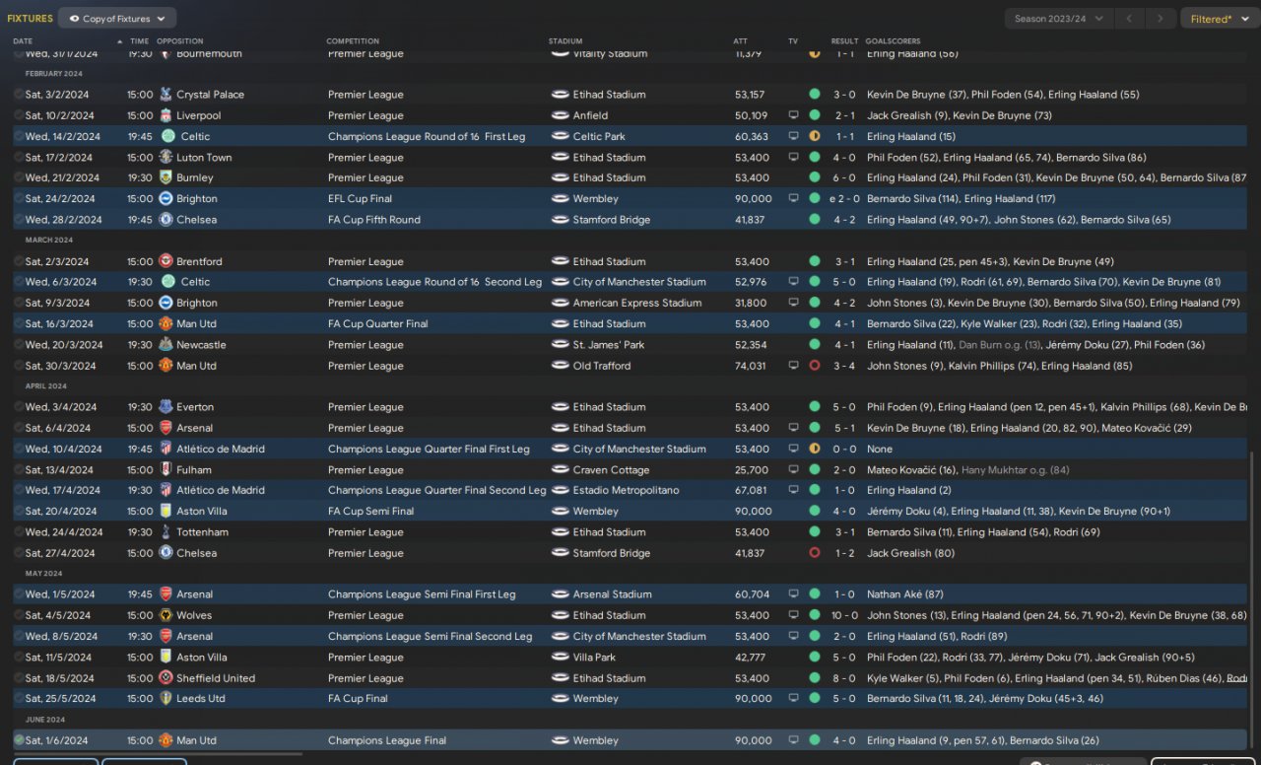The width and height of the screenshot is (1261, 765).
Task: Click the Luton Town club badge
Action: (166, 157)
